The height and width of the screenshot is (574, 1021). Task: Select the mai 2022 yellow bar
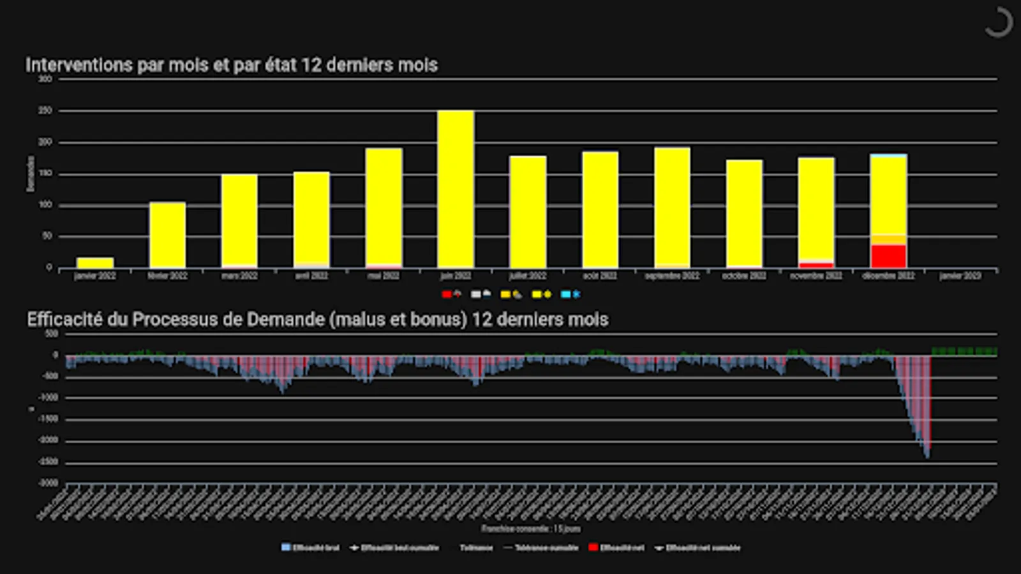click(x=384, y=207)
